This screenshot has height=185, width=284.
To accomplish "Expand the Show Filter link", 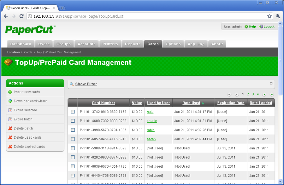I will (x=86, y=84).
